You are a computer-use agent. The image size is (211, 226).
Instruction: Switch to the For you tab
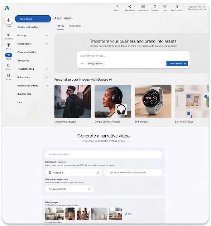coord(60,26)
